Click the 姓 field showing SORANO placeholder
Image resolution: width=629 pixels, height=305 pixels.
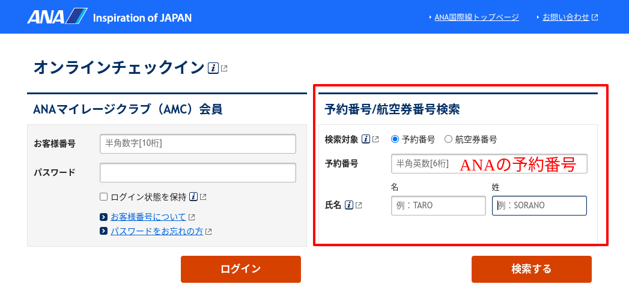point(539,205)
